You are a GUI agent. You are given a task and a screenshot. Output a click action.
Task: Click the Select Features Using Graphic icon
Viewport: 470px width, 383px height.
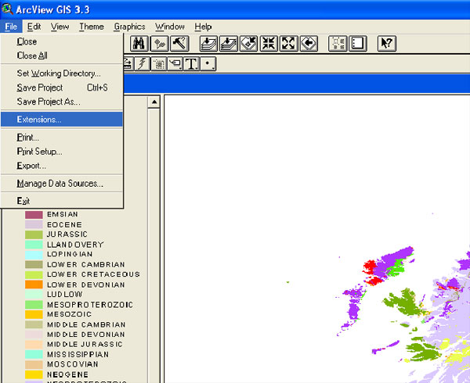(x=338, y=44)
